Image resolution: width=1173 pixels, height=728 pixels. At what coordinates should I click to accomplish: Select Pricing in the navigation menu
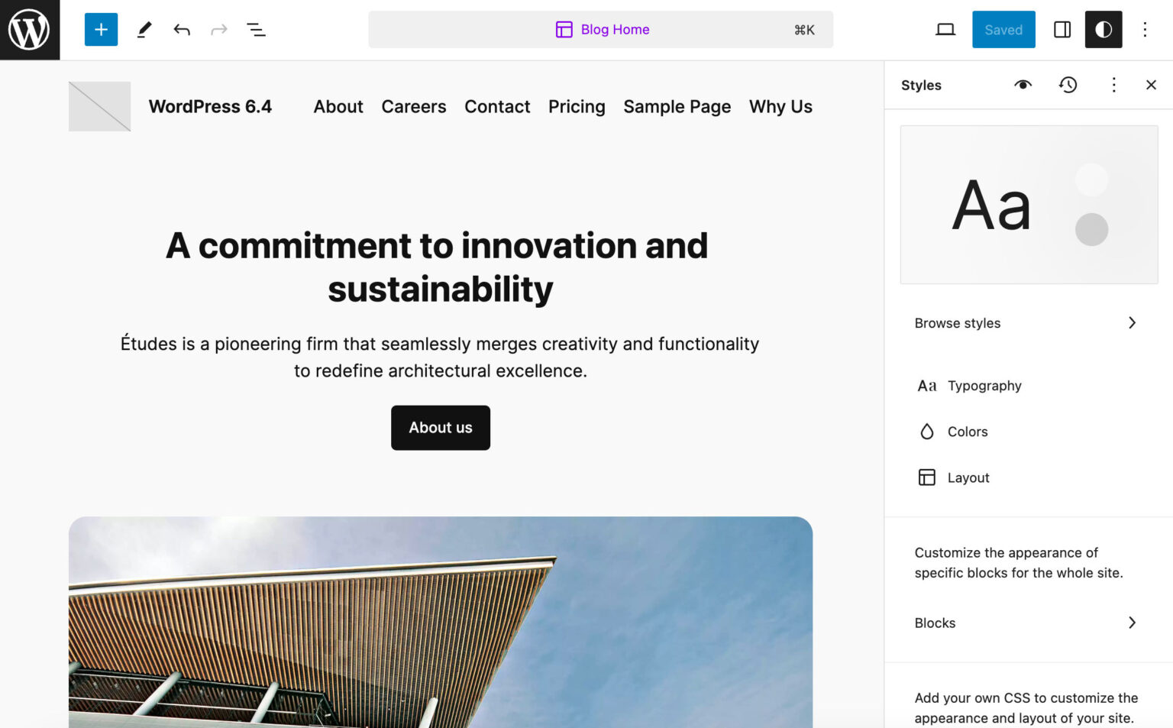coord(577,106)
